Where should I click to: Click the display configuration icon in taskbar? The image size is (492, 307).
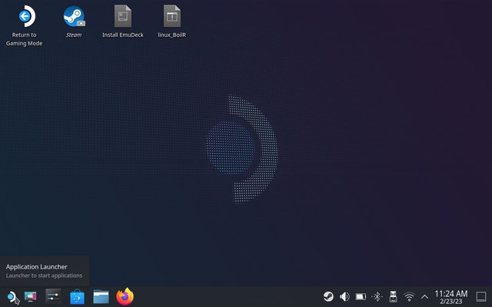[x=32, y=296]
